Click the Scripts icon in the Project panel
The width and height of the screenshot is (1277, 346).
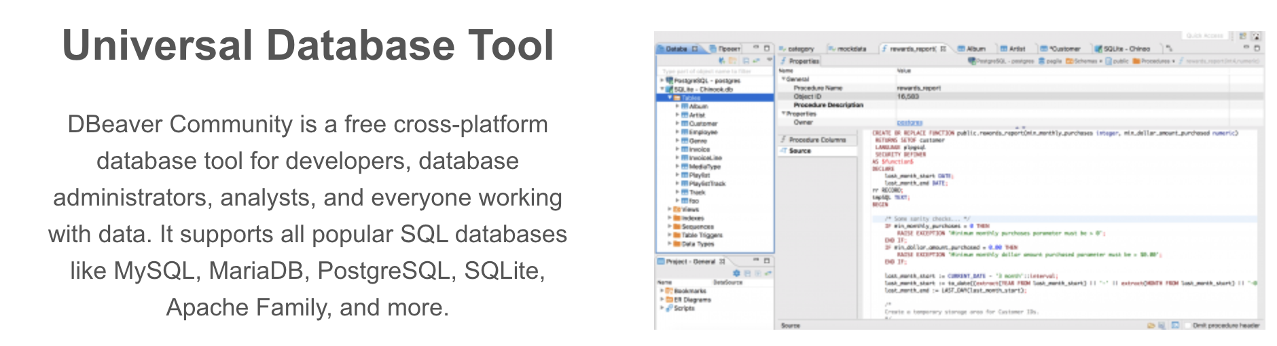click(669, 308)
